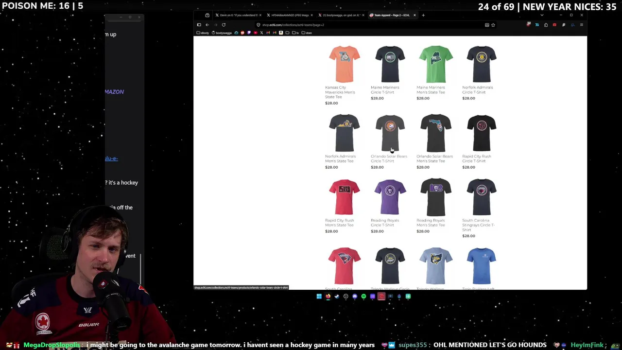622x350 pixels.
Task: Open the tv bookmarks folder
Action: pos(295,33)
